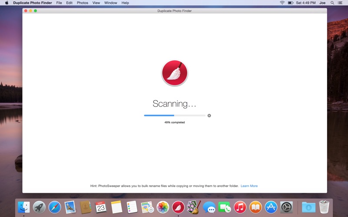Click the red broom app logo
Image resolution: width=348 pixels, height=217 pixels.
(174, 73)
